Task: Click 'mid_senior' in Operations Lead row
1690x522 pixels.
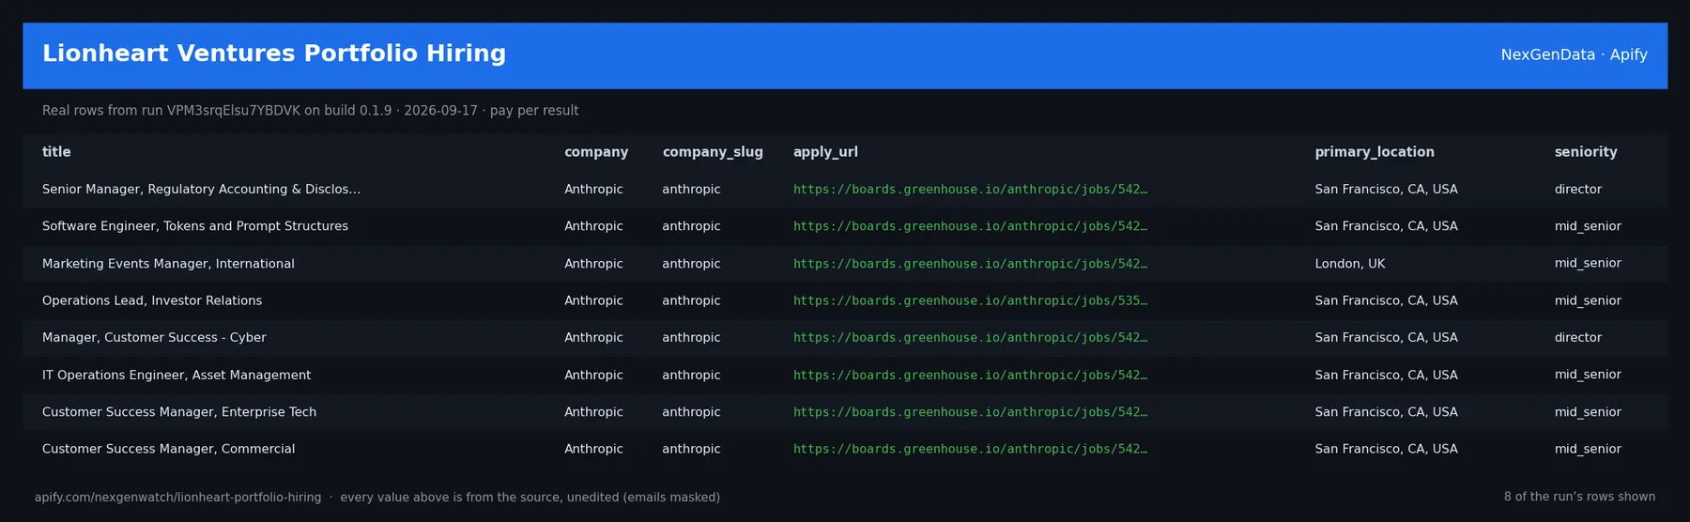Action: [1588, 300]
